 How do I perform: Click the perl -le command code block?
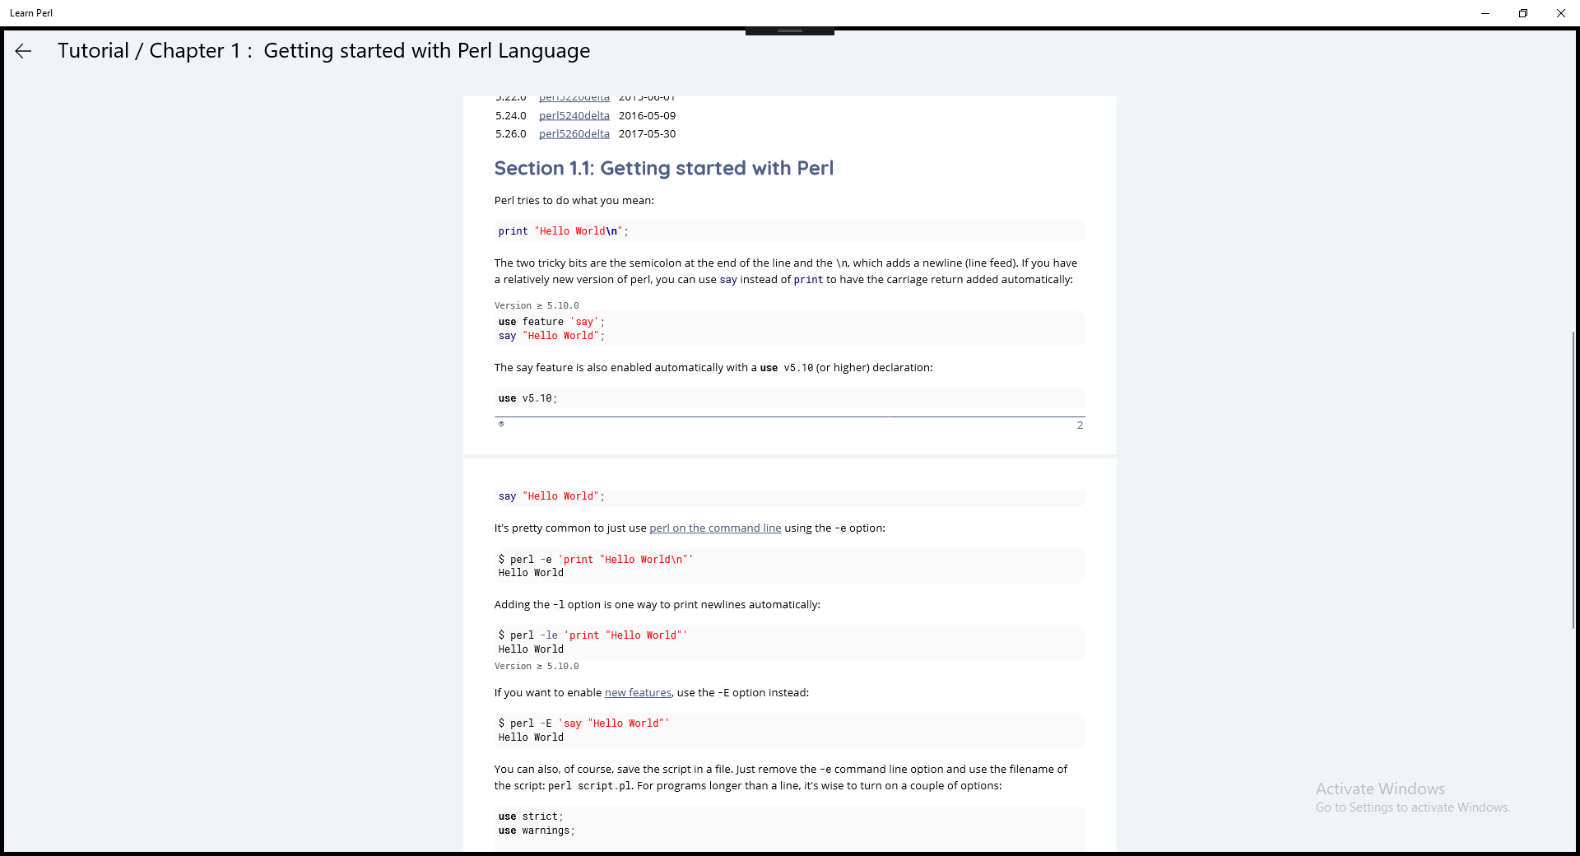point(789,642)
